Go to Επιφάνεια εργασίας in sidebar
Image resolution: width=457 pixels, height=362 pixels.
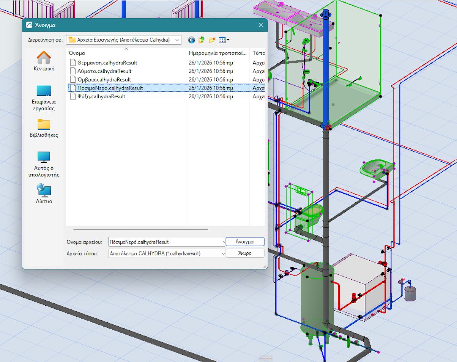tap(44, 98)
